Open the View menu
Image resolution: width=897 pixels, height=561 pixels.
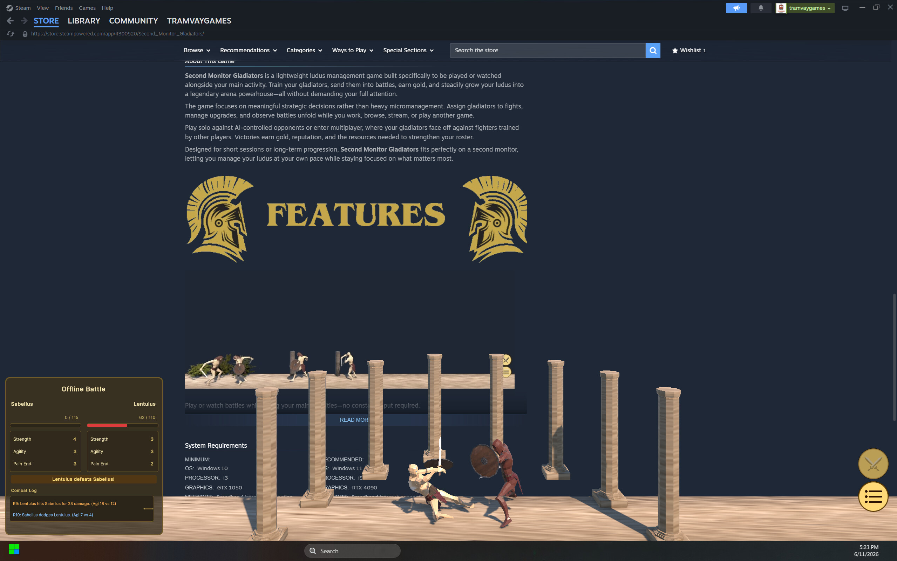[43, 8]
